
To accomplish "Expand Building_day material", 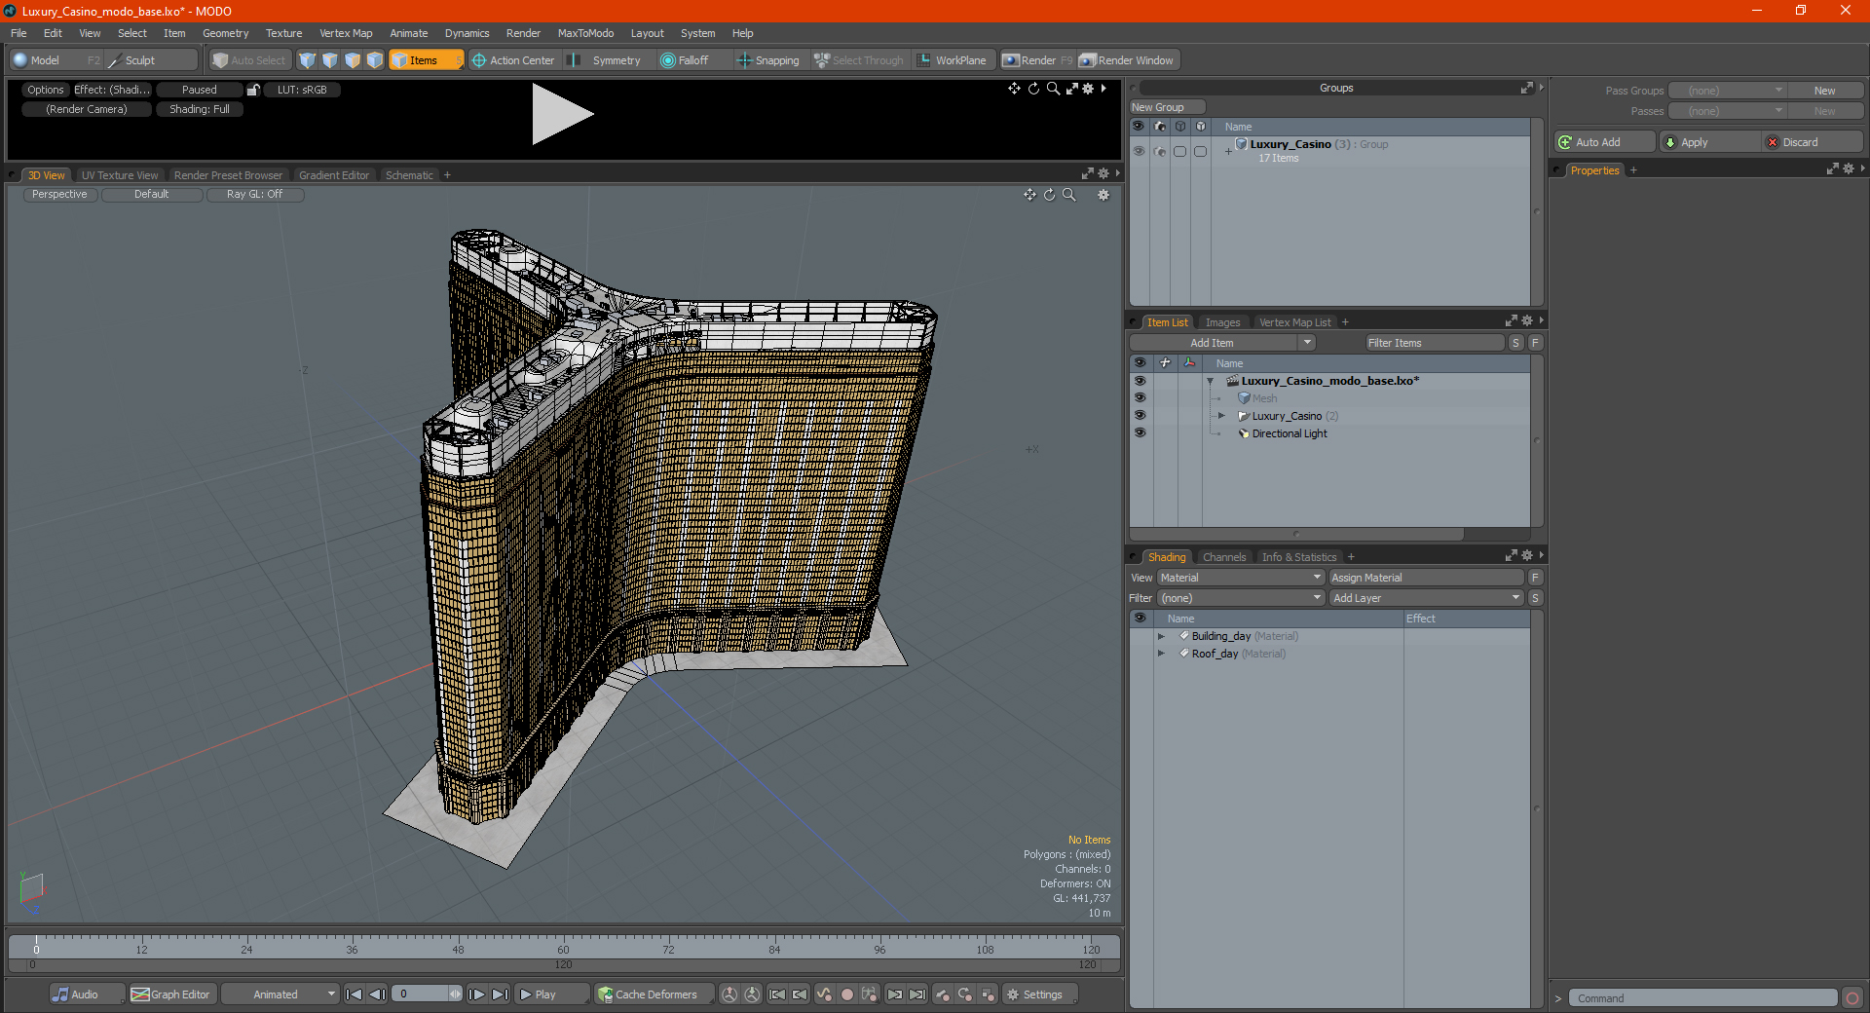I will pyautogui.click(x=1161, y=636).
